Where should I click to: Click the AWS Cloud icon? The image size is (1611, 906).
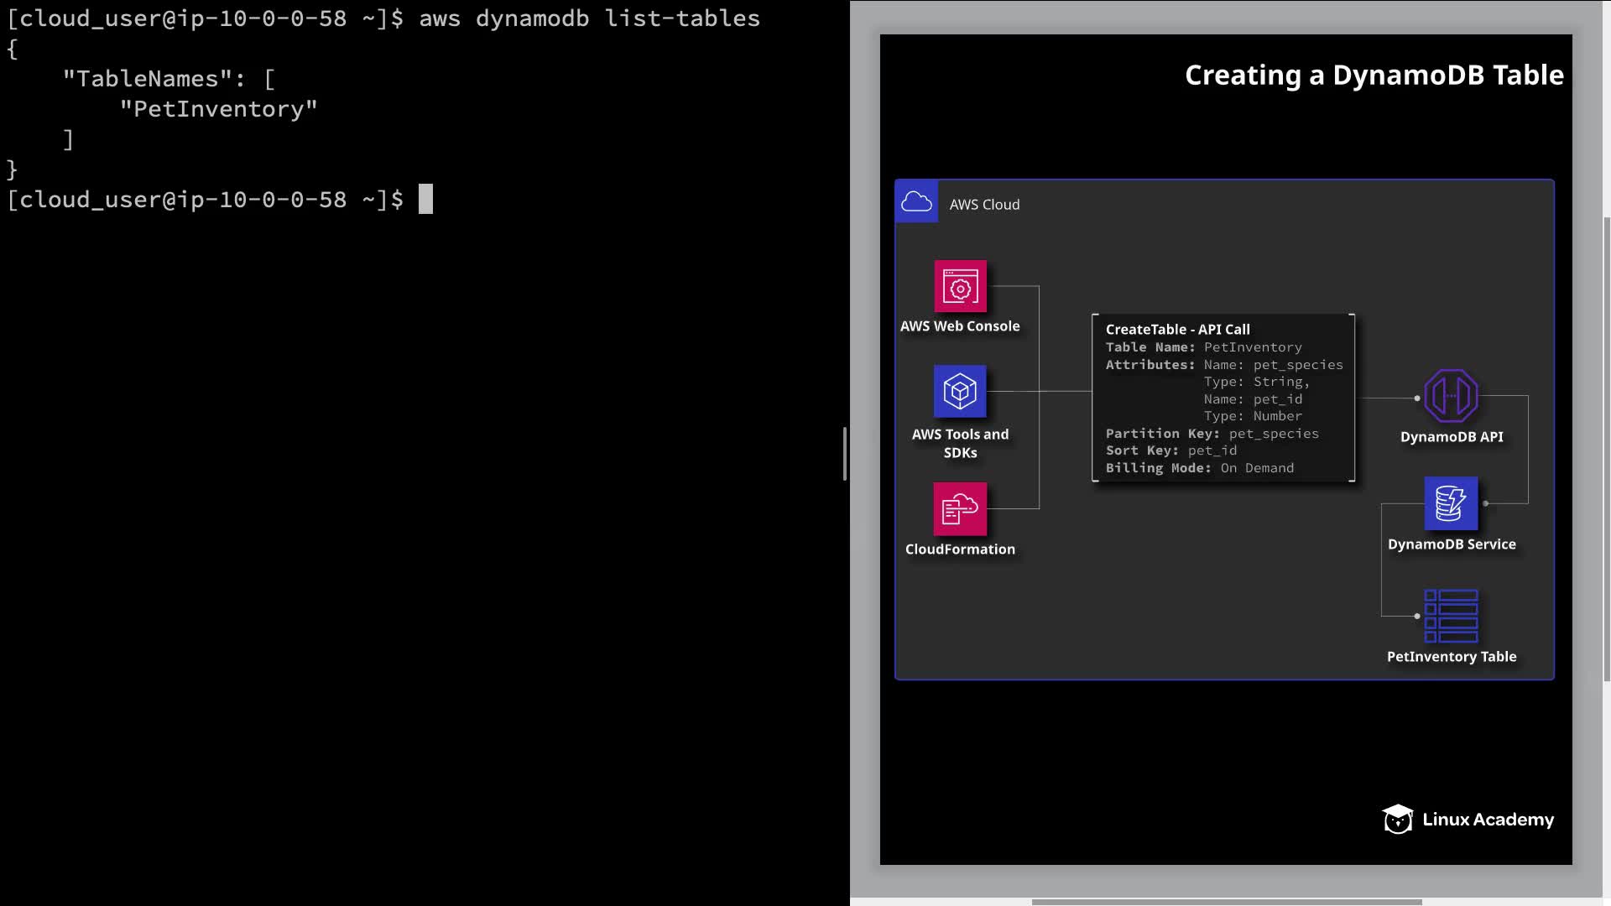(x=916, y=202)
